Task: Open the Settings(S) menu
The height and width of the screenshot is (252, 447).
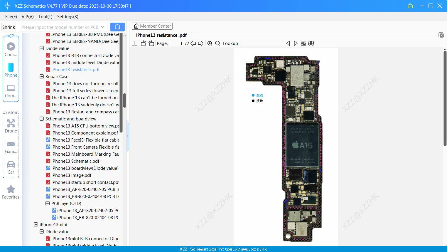Action: pos(68,17)
